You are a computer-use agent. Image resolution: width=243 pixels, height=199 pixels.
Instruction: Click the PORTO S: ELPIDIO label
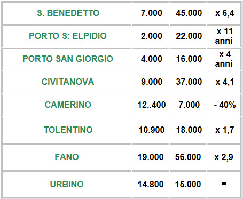tap(67, 36)
